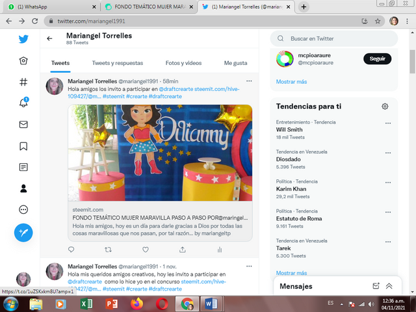Click Mostrar más under who to follow

tap(291, 82)
